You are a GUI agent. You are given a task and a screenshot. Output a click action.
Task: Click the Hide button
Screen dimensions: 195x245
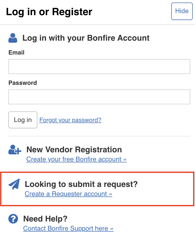182,11
